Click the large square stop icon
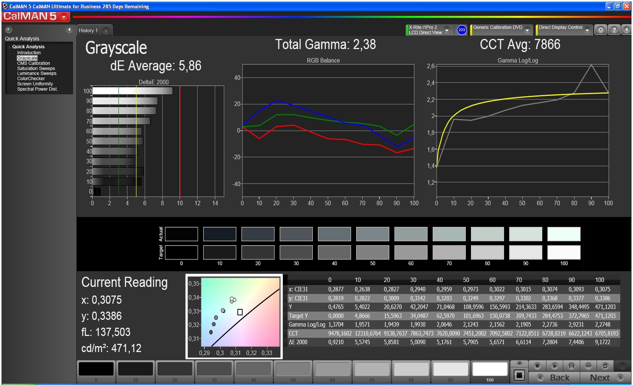Screen dimensions: 633x385 click(519, 375)
